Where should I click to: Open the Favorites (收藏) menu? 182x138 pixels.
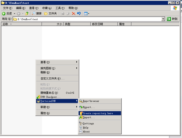[47, 8]
